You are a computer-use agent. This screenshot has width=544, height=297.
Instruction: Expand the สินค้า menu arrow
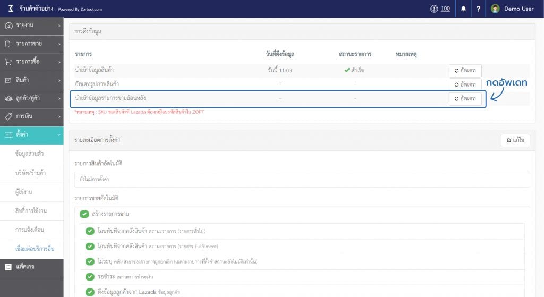click(59, 80)
